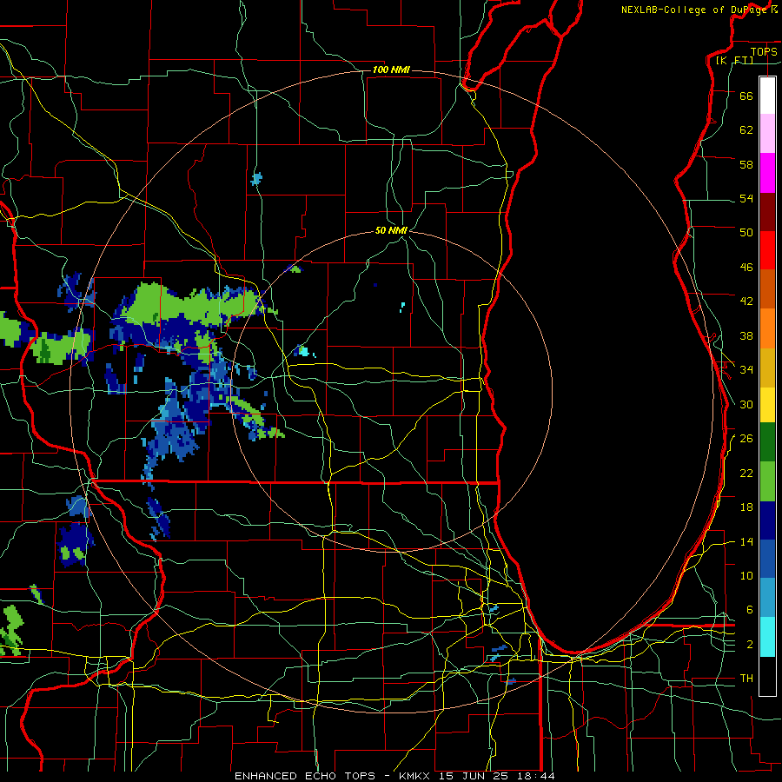Click the legend value "42"
The image size is (782, 782).
tap(746, 302)
